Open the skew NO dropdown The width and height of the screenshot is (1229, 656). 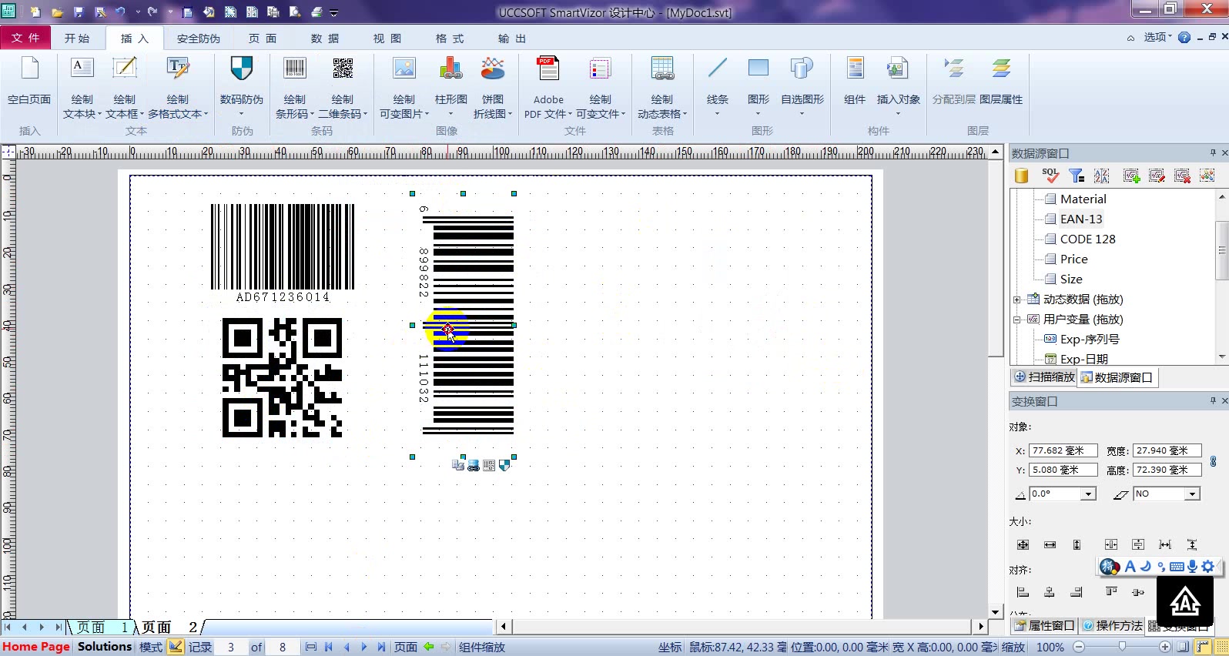click(1192, 494)
